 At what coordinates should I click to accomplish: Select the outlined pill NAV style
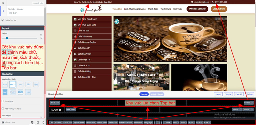(12, 92)
